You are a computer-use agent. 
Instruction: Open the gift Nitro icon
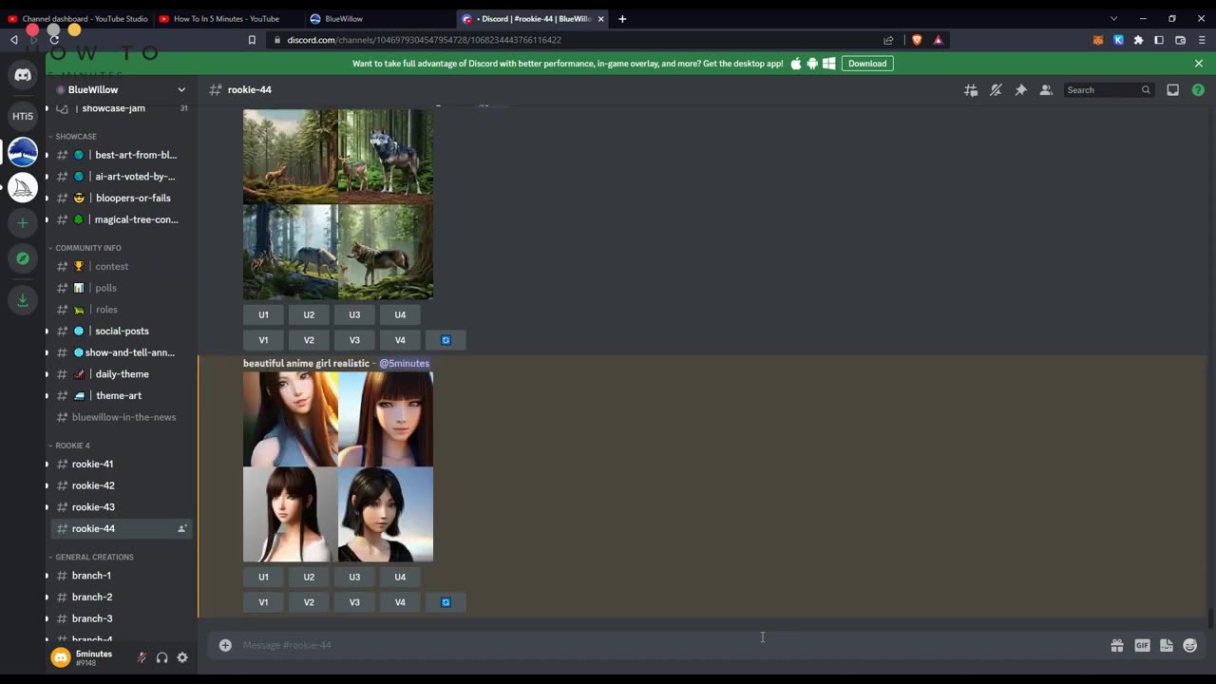[1117, 645]
